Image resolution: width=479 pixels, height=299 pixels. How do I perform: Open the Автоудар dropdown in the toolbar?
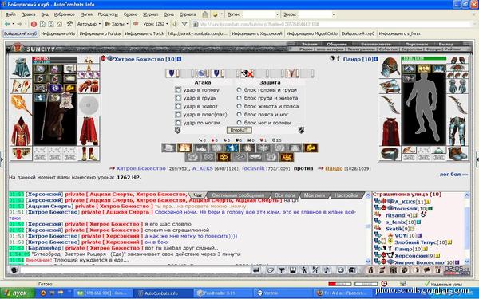pyautogui.click(x=89, y=24)
